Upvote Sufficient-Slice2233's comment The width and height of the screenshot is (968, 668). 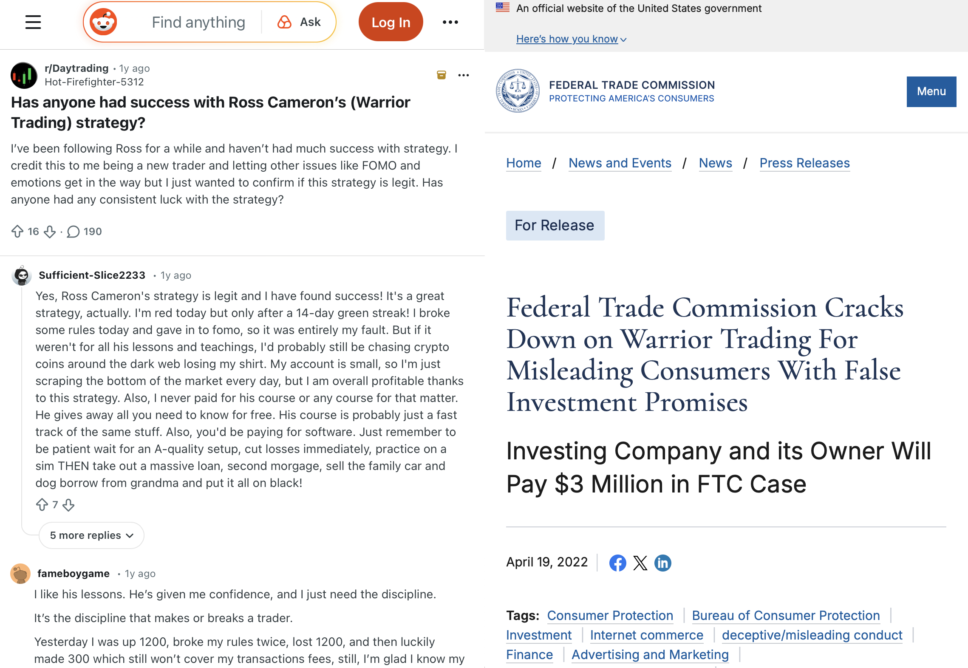[x=42, y=505]
